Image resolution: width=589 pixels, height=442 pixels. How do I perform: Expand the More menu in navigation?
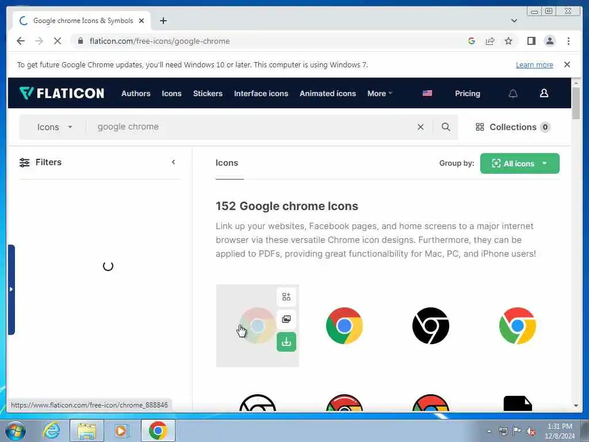380,94
